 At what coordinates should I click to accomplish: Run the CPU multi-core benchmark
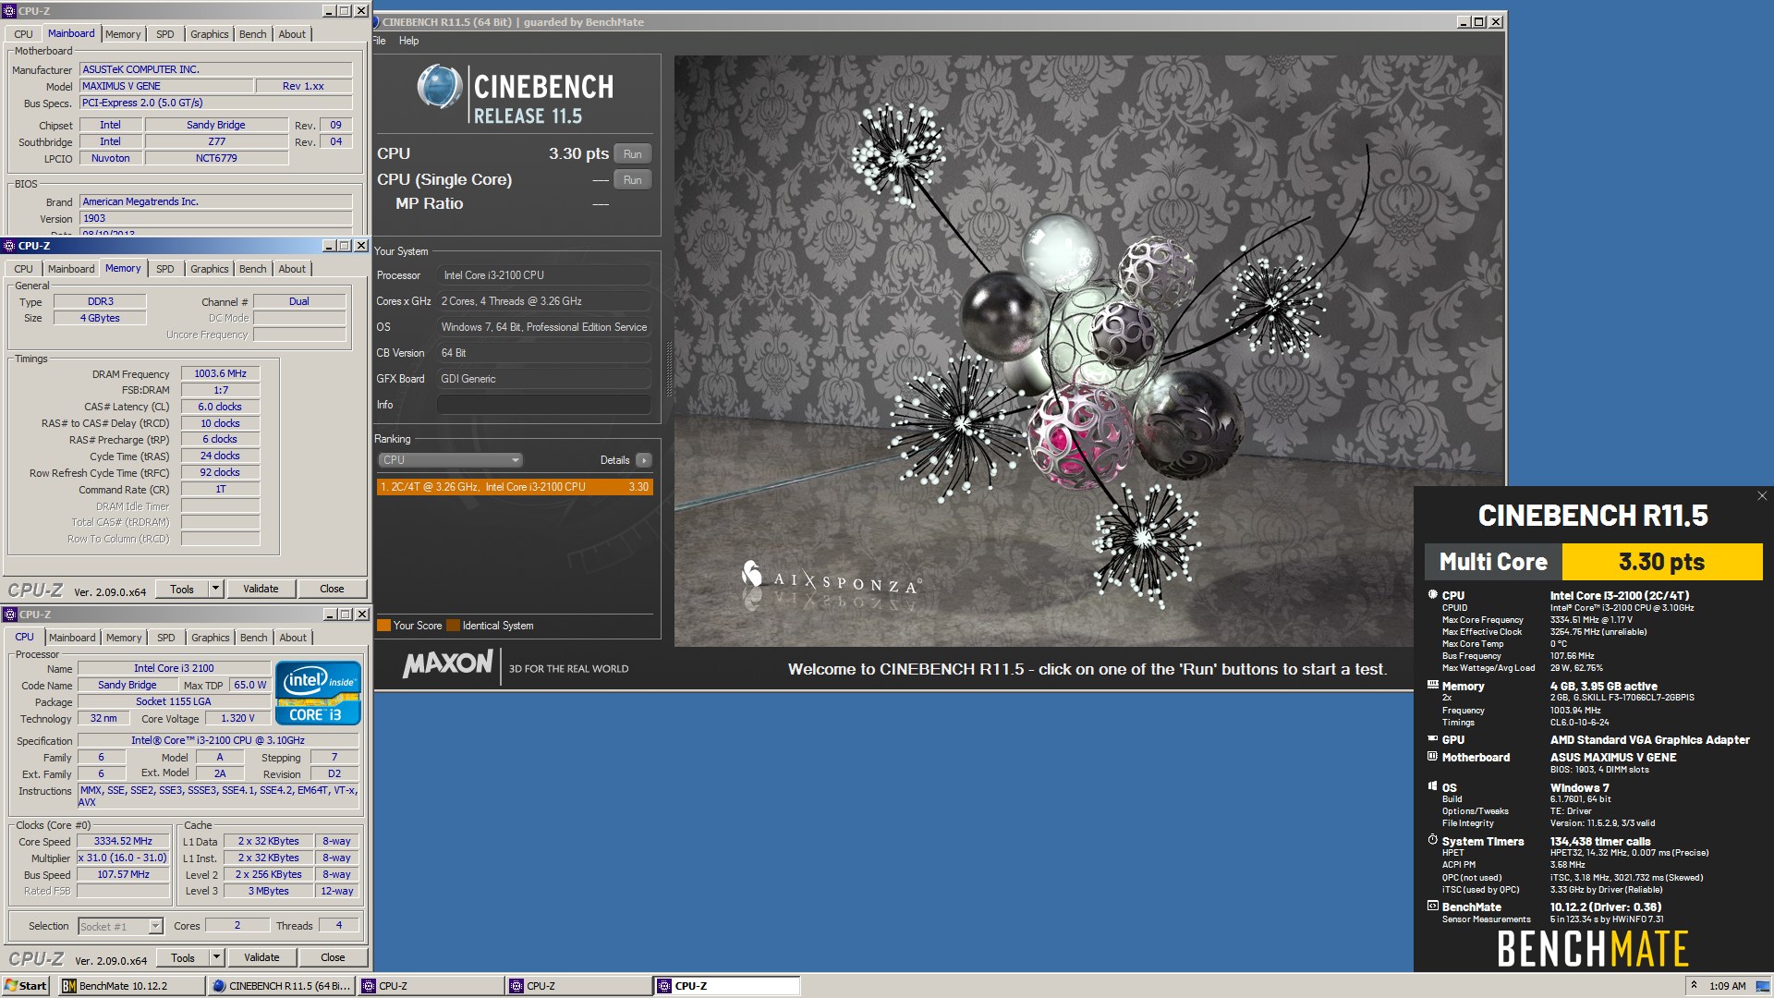pyautogui.click(x=632, y=154)
